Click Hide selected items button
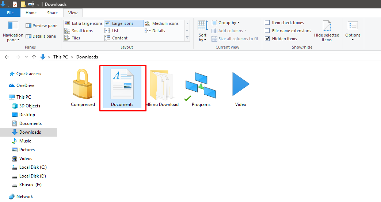The height and width of the screenshot is (202, 381). click(327, 31)
